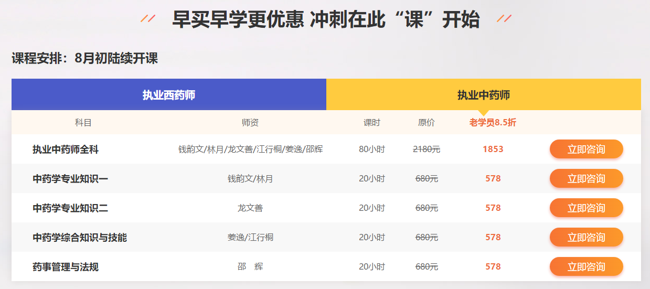
Task: Open the 执业中药师全科 course name
Action: click(66, 149)
